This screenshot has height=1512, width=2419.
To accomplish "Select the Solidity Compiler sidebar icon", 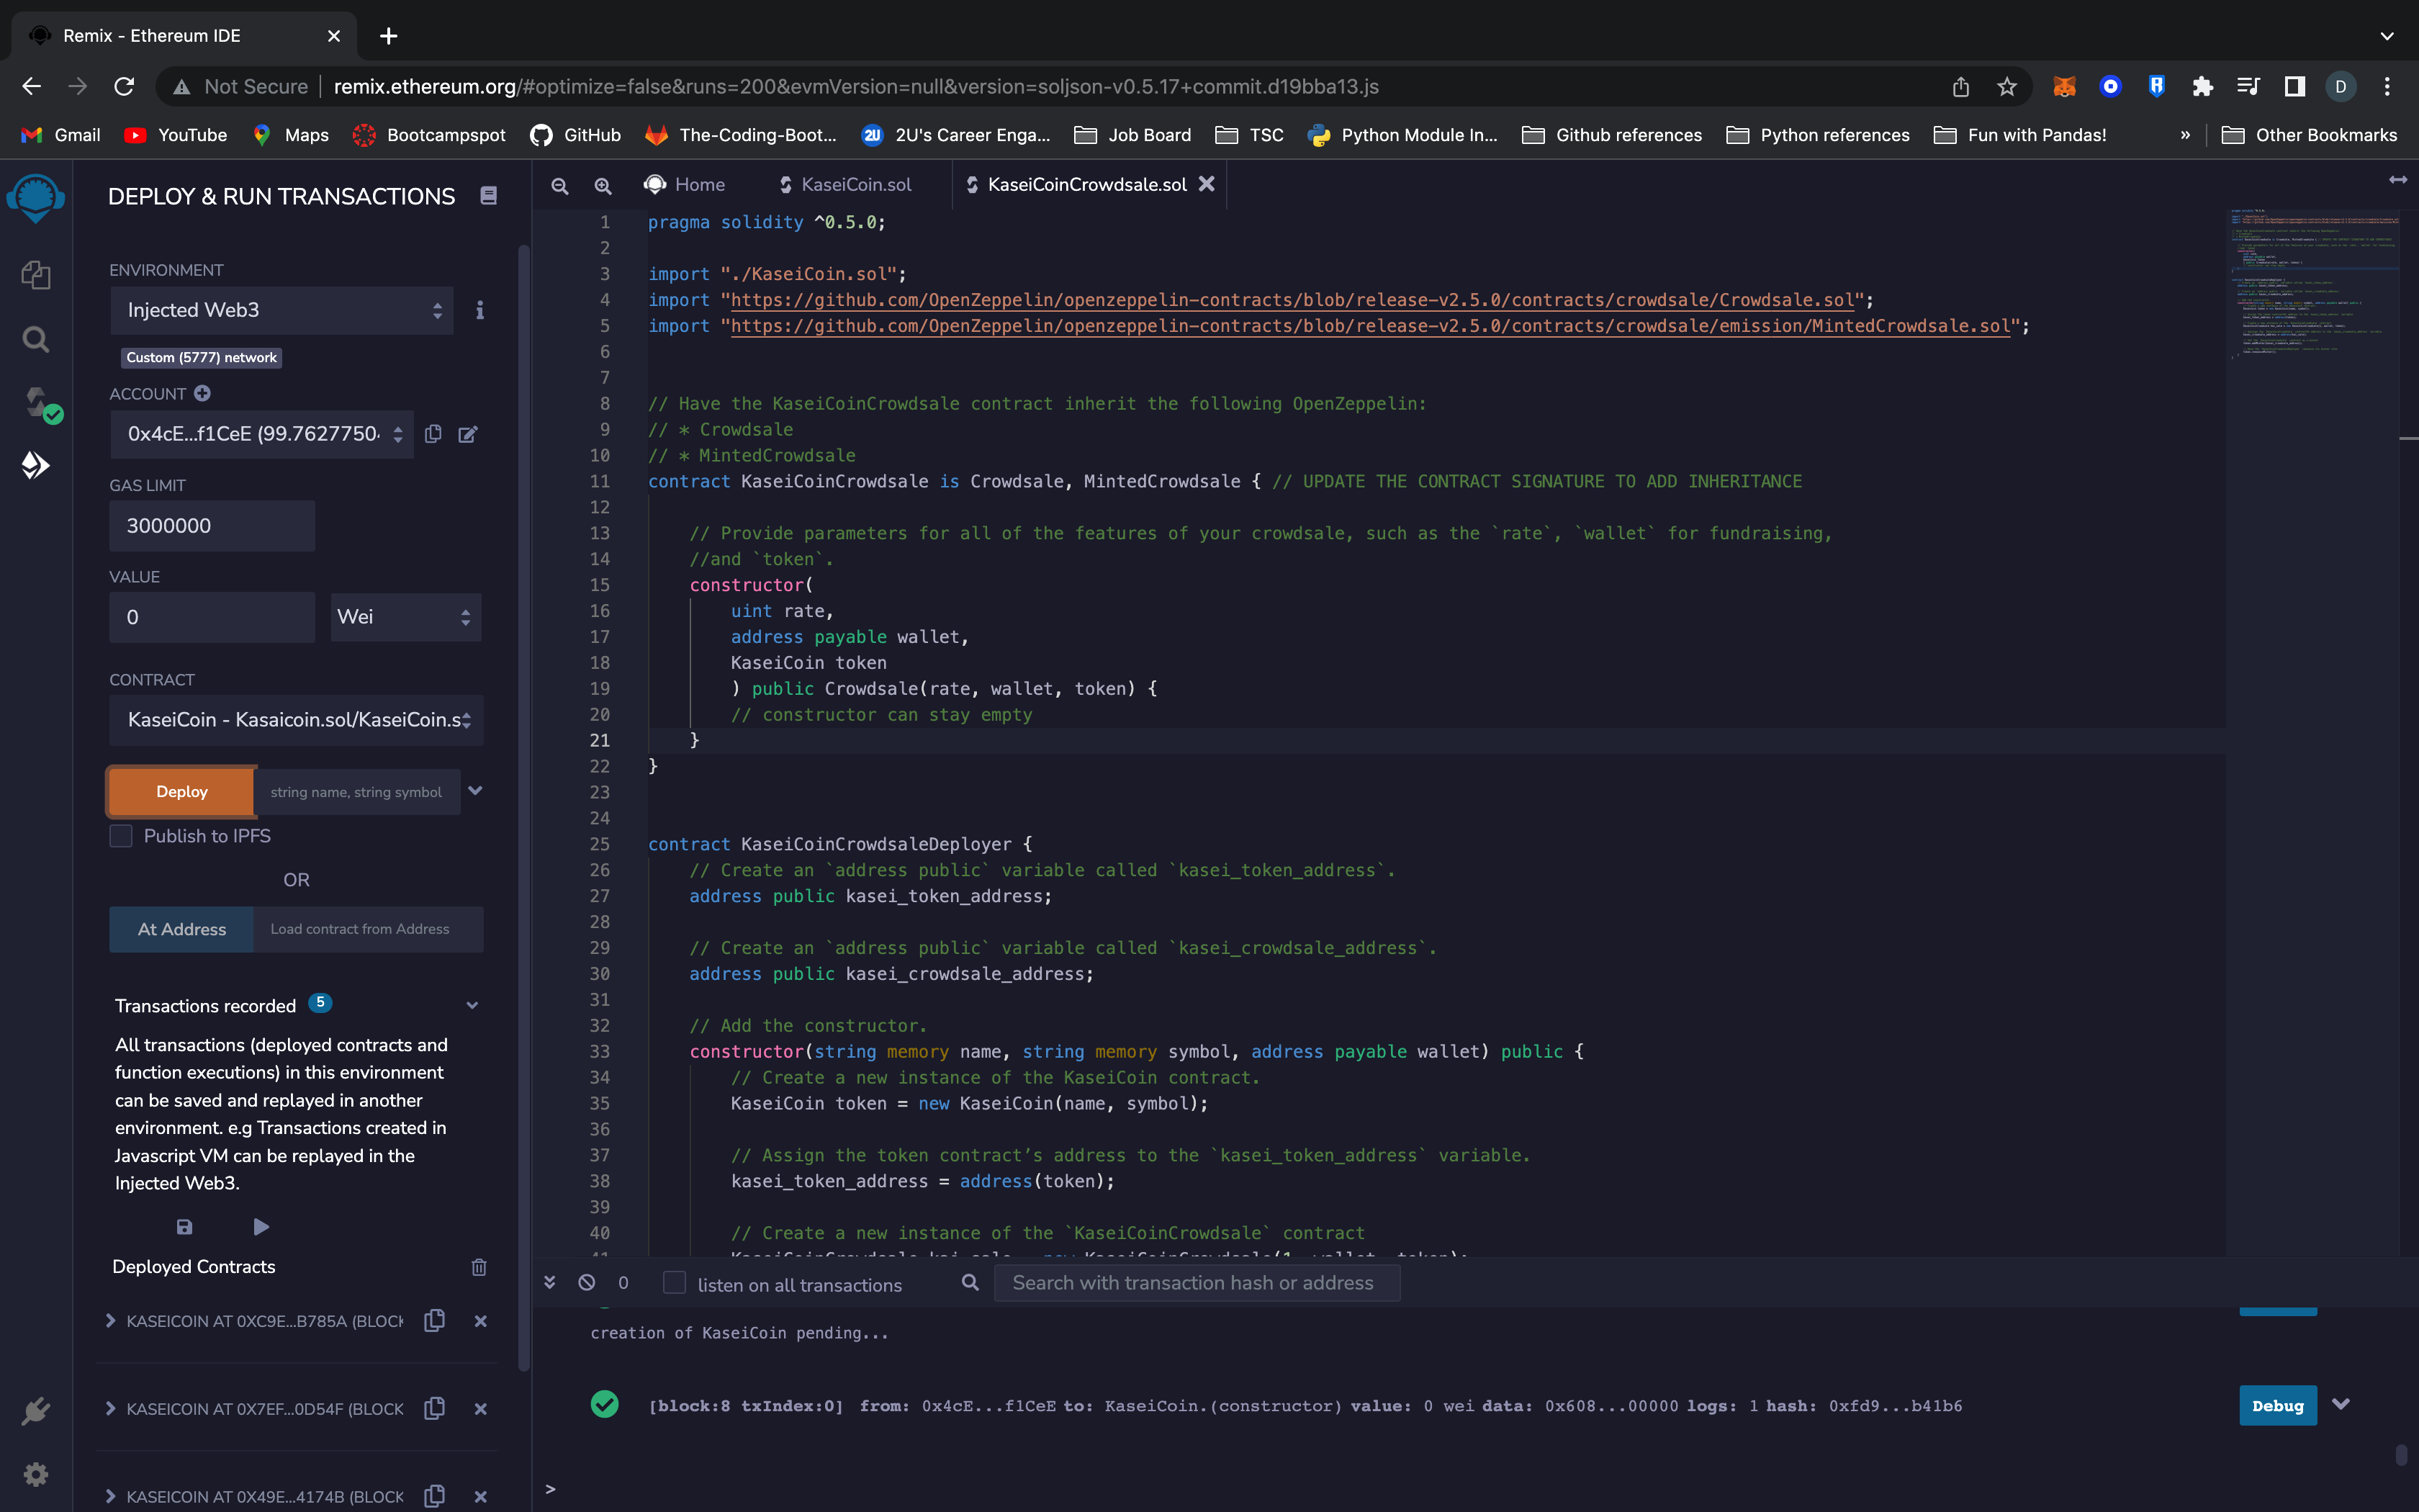I will [x=36, y=401].
